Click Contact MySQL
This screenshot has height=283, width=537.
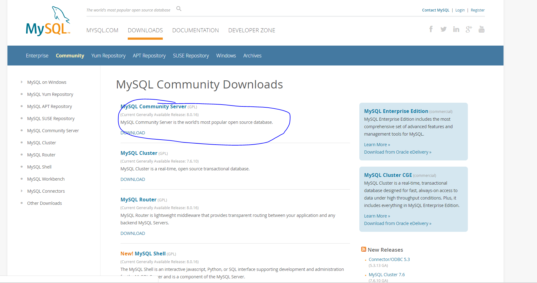[435, 10]
